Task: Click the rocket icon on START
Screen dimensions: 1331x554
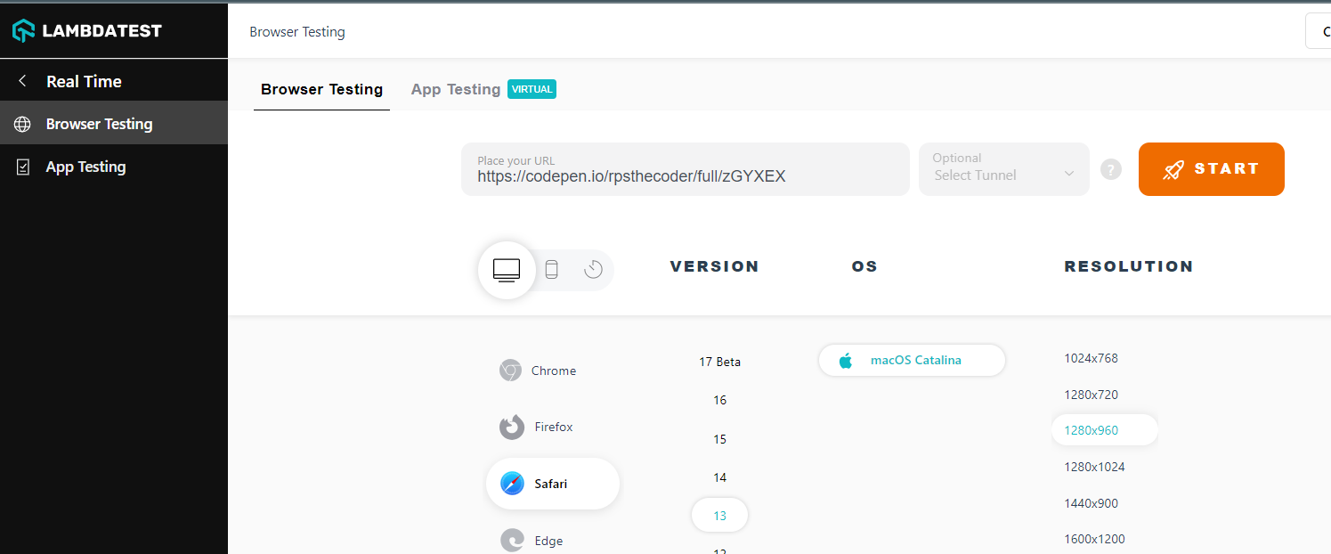Action: [1173, 169]
